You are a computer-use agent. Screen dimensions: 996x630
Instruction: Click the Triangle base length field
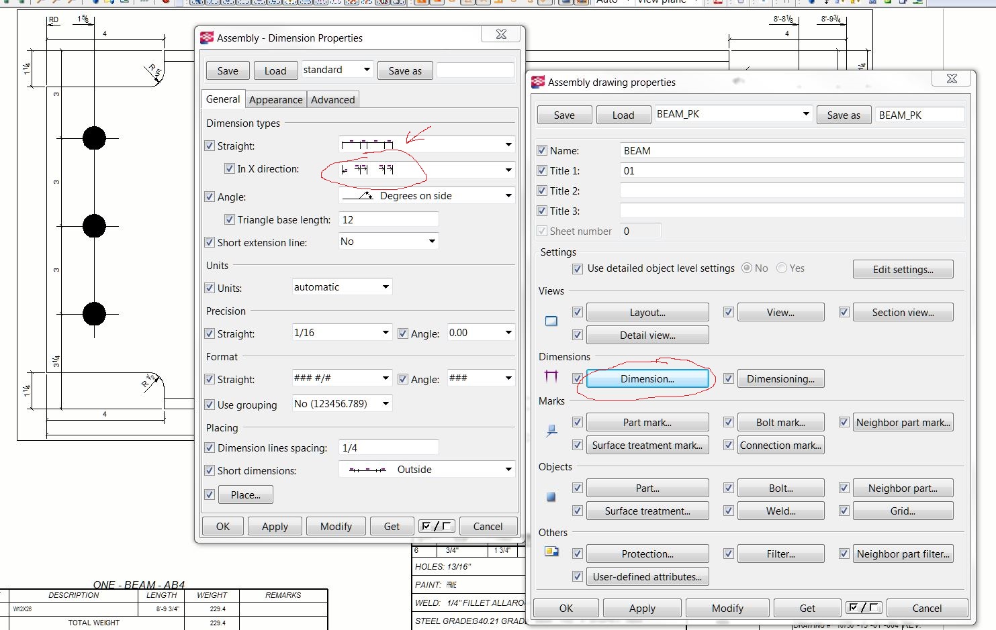[x=389, y=220]
